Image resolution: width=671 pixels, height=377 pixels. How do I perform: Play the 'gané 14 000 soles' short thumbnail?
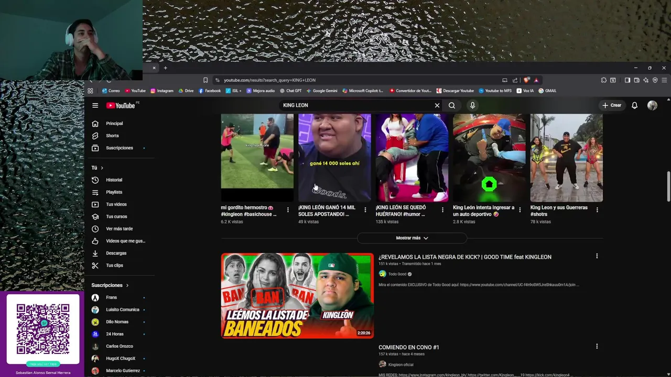pyautogui.click(x=334, y=157)
